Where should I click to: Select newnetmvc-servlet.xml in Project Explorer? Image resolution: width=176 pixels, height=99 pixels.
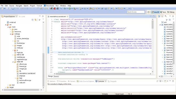27,73
